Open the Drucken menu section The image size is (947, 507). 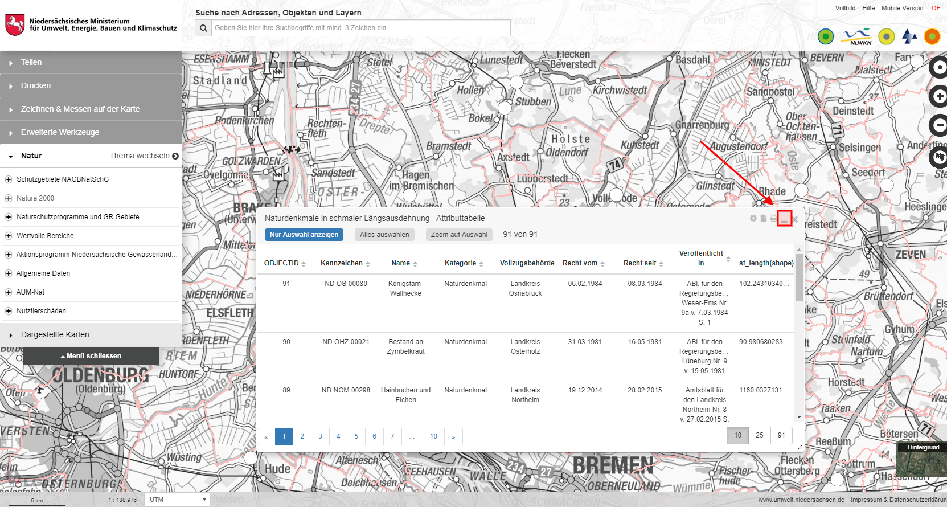[x=91, y=85]
